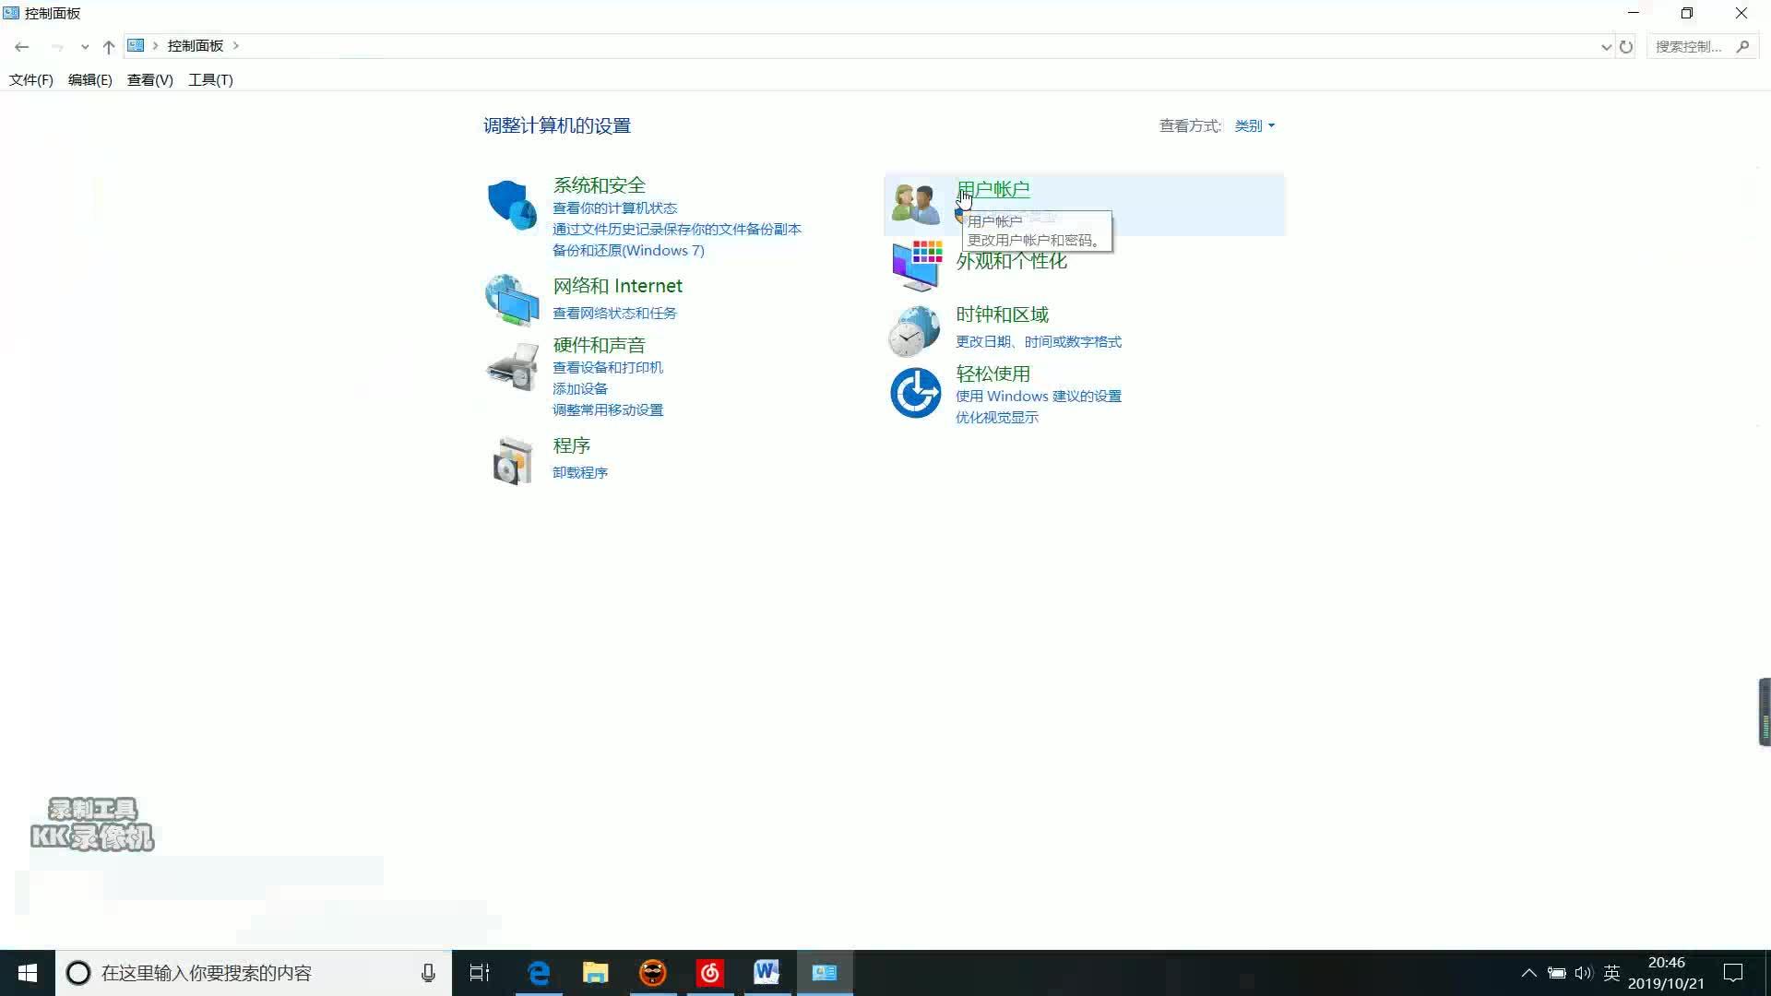The width and height of the screenshot is (1771, 996).
Task: Click 程序 heading link
Action: pyautogui.click(x=572, y=445)
